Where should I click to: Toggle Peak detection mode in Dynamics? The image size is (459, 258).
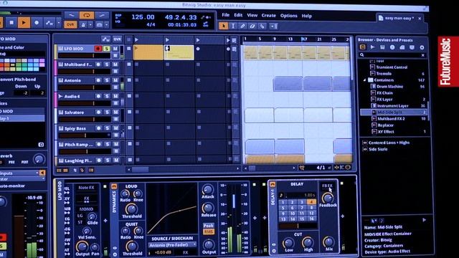(209, 226)
